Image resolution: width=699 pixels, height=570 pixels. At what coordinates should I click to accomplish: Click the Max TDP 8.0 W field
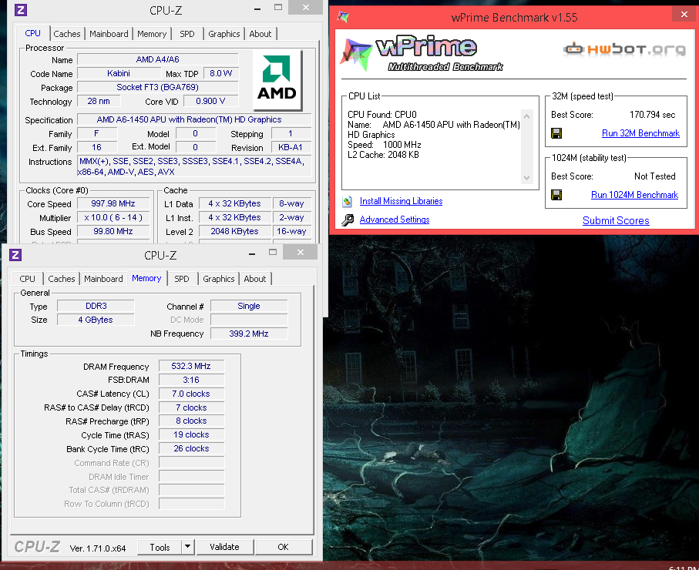pyautogui.click(x=221, y=73)
